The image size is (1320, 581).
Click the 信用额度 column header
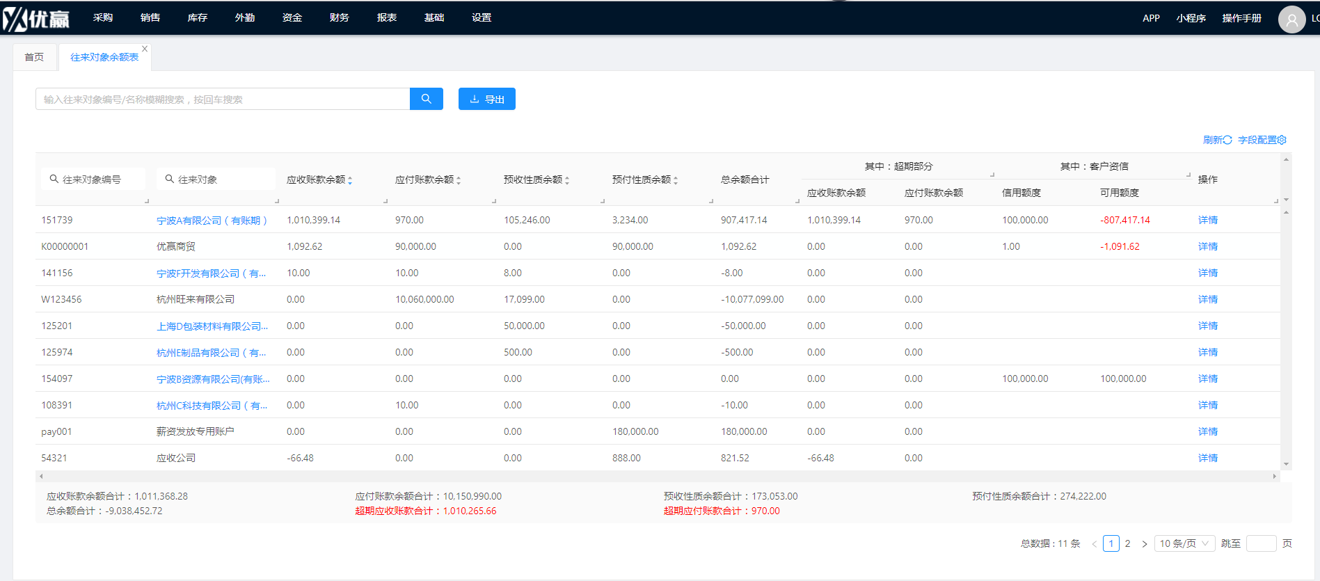pos(1021,193)
